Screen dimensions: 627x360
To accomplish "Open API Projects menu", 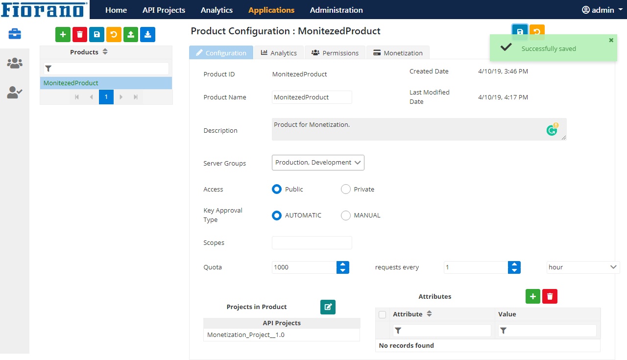I will coord(164,10).
